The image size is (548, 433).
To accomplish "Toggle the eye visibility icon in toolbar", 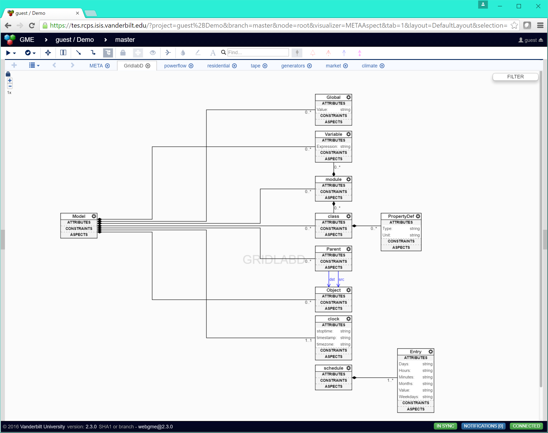I will click(x=153, y=53).
